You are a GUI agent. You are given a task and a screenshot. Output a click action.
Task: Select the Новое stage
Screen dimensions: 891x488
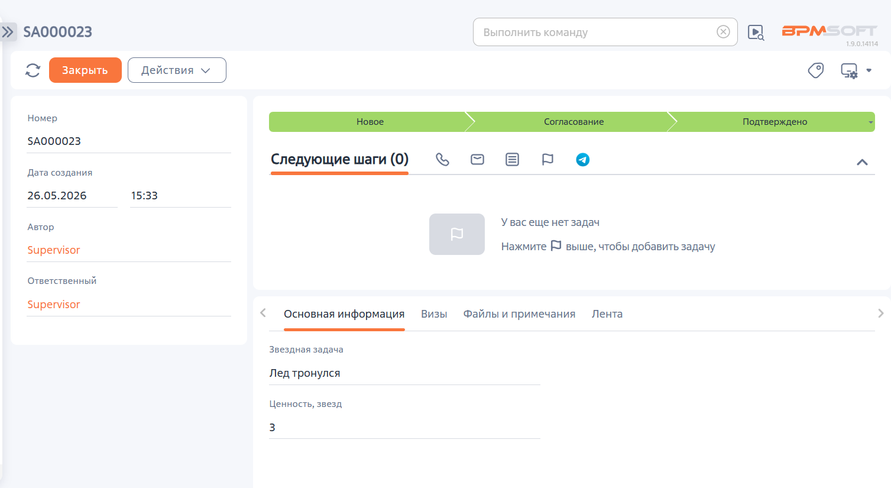tap(370, 122)
